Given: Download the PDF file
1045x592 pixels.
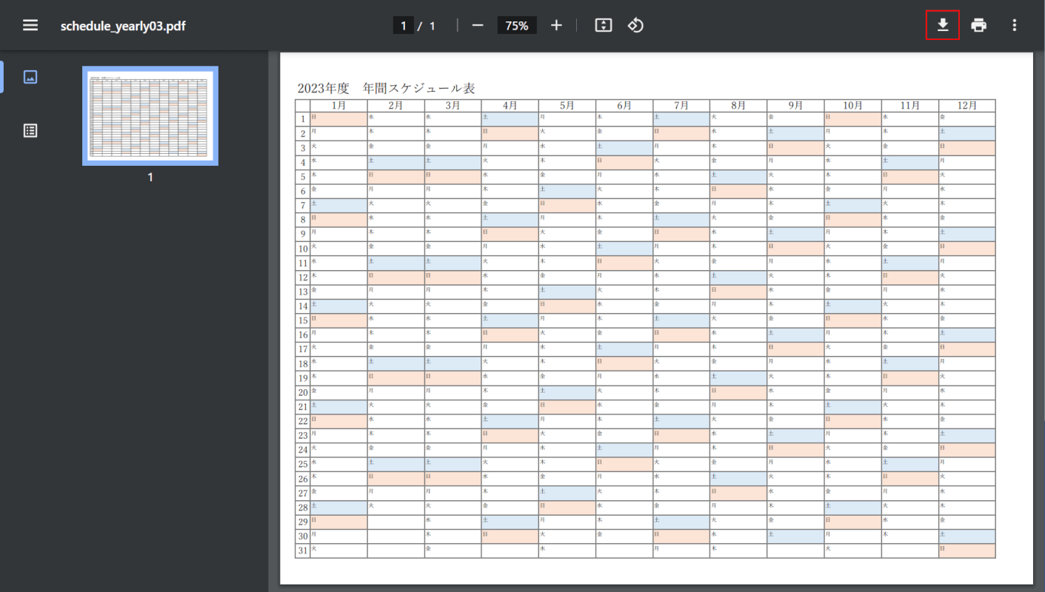Looking at the screenshot, I should (943, 25).
